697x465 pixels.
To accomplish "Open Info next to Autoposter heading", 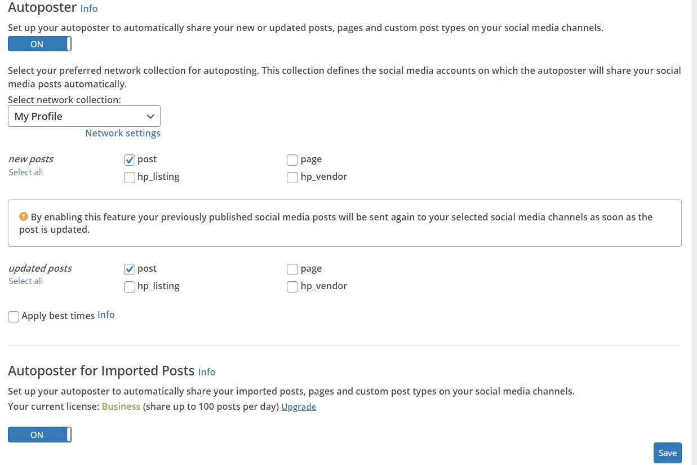I will [x=89, y=8].
